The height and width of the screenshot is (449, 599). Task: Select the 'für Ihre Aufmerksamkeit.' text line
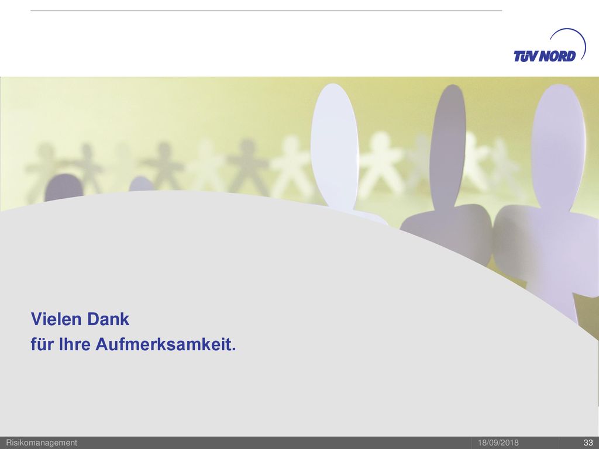click(x=133, y=344)
